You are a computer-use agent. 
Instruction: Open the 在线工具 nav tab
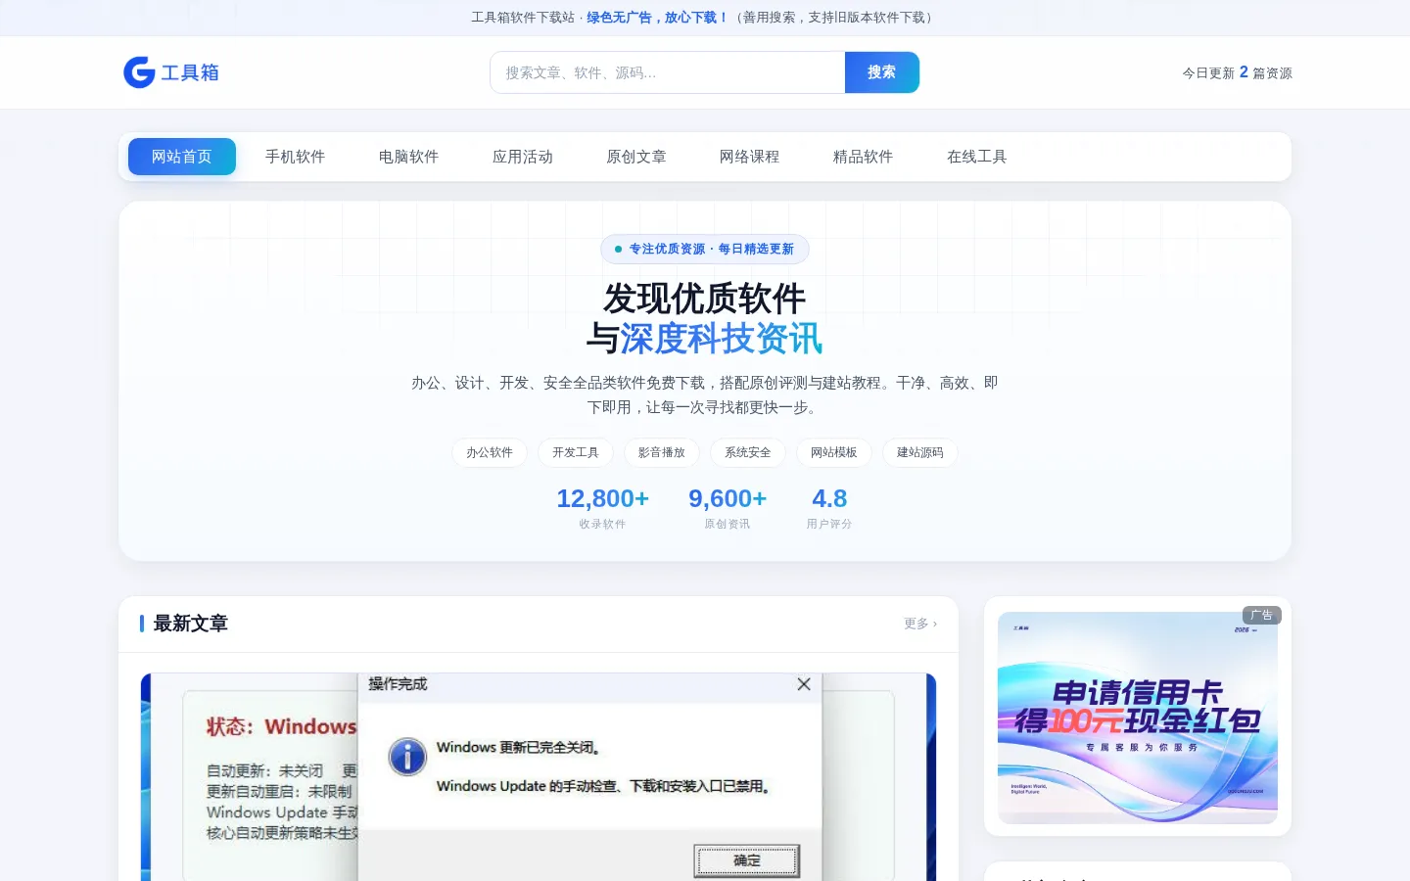[x=977, y=157]
